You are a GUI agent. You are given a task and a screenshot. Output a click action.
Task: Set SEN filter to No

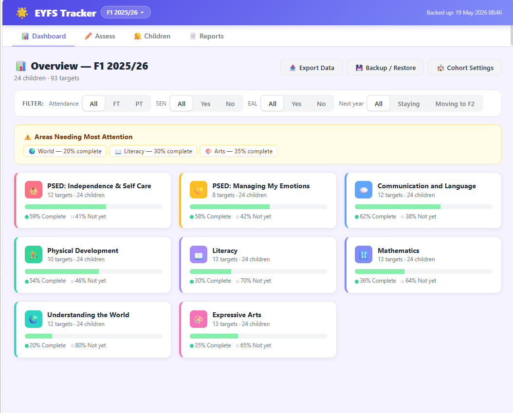point(230,104)
